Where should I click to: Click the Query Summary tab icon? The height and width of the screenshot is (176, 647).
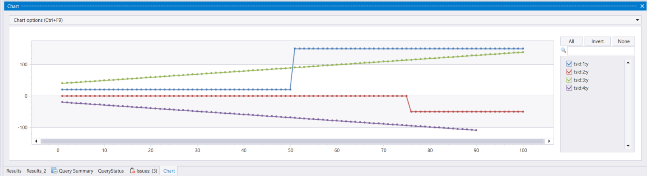pos(54,170)
